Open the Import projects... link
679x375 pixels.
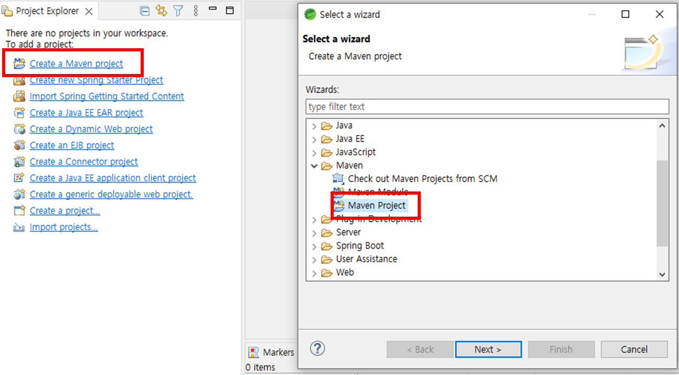(x=64, y=227)
